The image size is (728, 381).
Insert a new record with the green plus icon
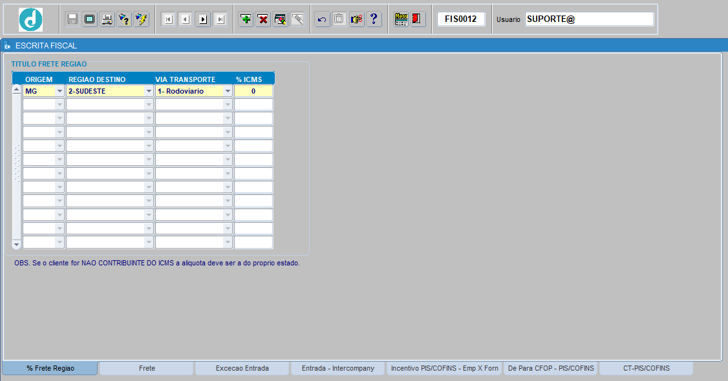245,19
